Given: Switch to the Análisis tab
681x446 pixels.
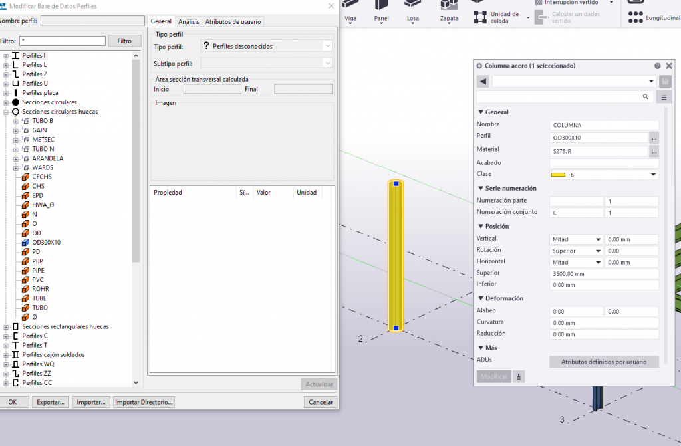Looking at the screenshot, I should 188,22.
